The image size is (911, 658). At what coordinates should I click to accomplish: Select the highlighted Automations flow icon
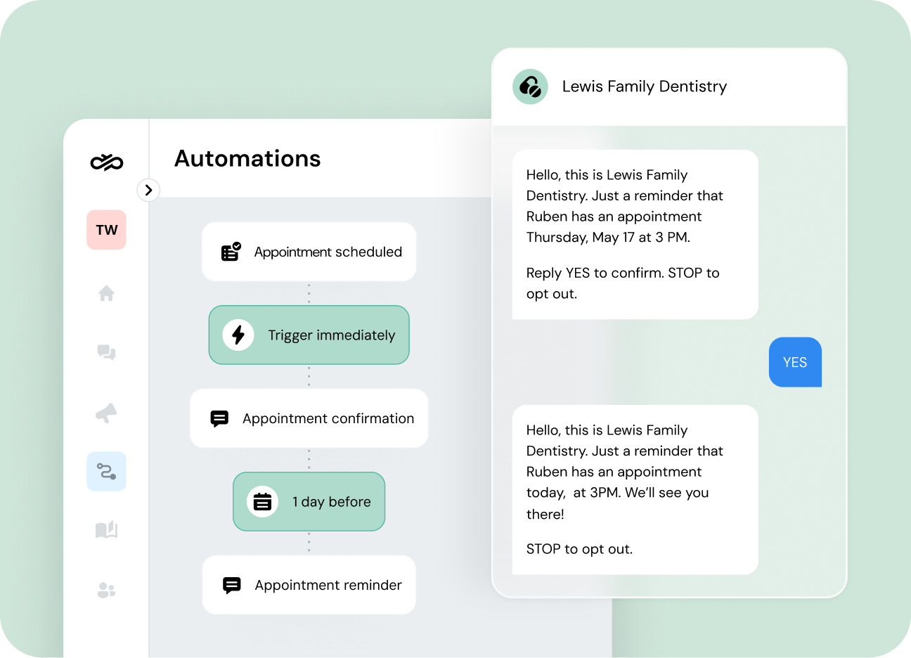106,471
